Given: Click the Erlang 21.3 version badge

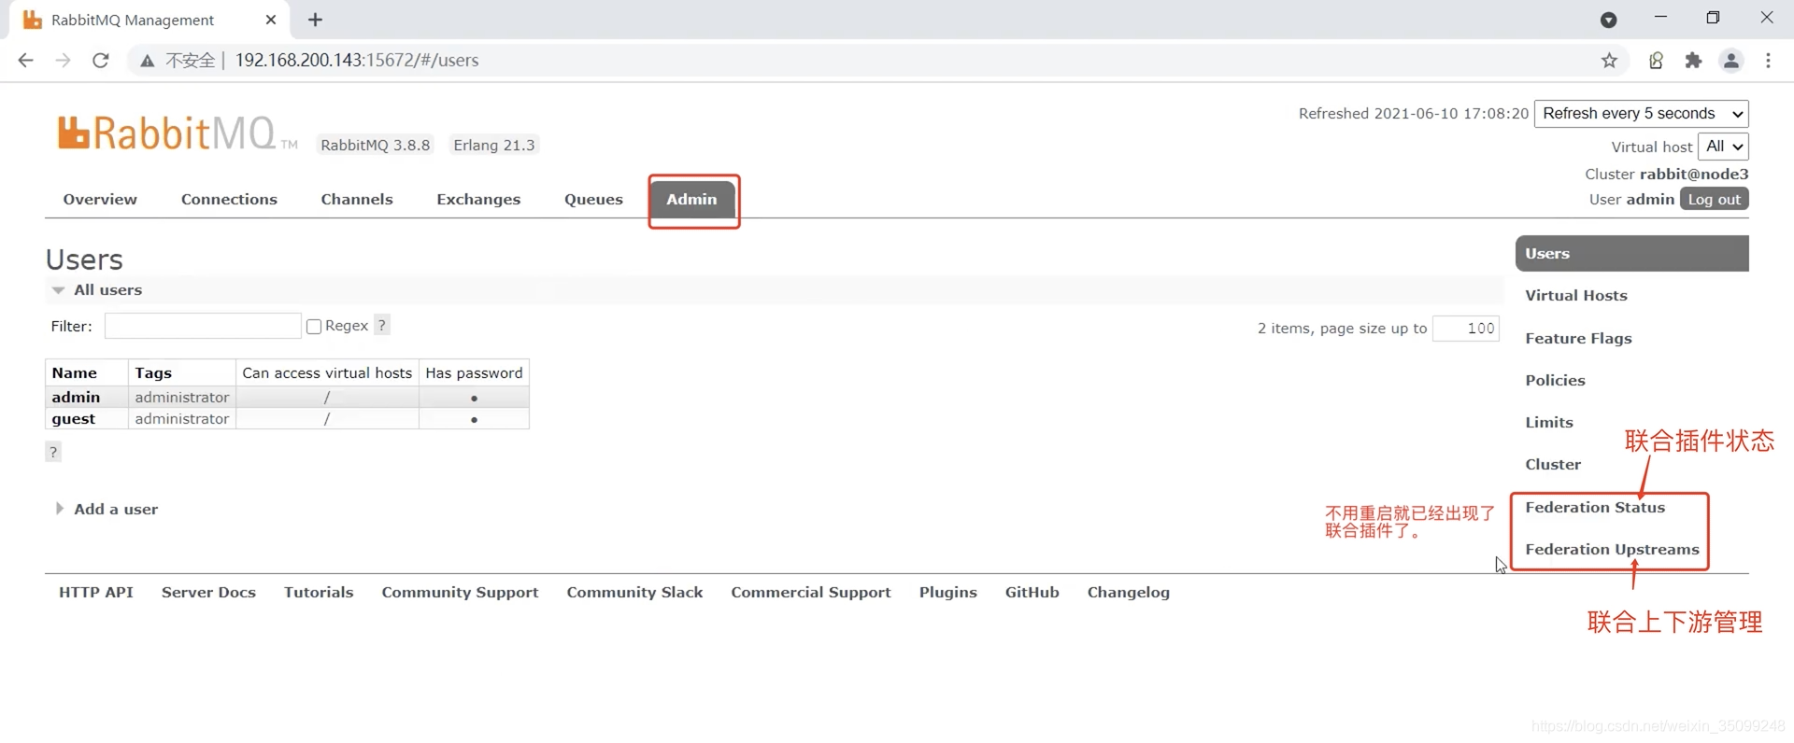Looking at the screenshot, I should coord(493,145).
